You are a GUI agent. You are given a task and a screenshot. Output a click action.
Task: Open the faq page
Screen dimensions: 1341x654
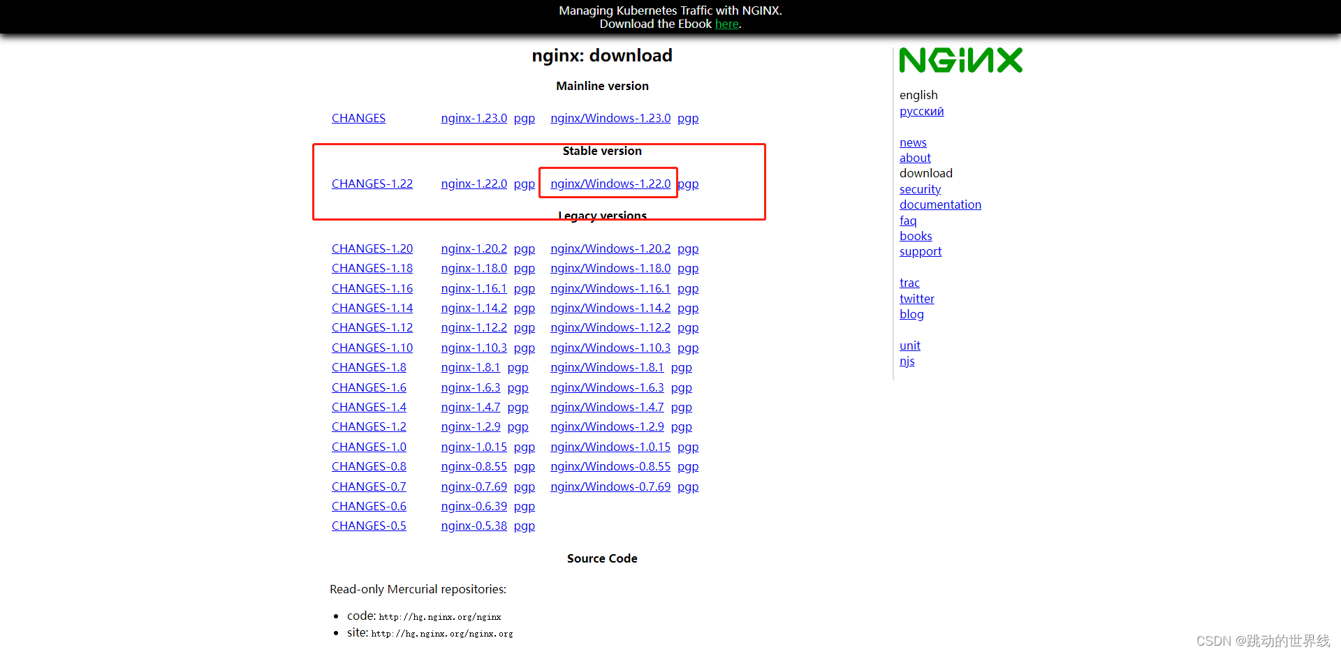coord(908,221)
